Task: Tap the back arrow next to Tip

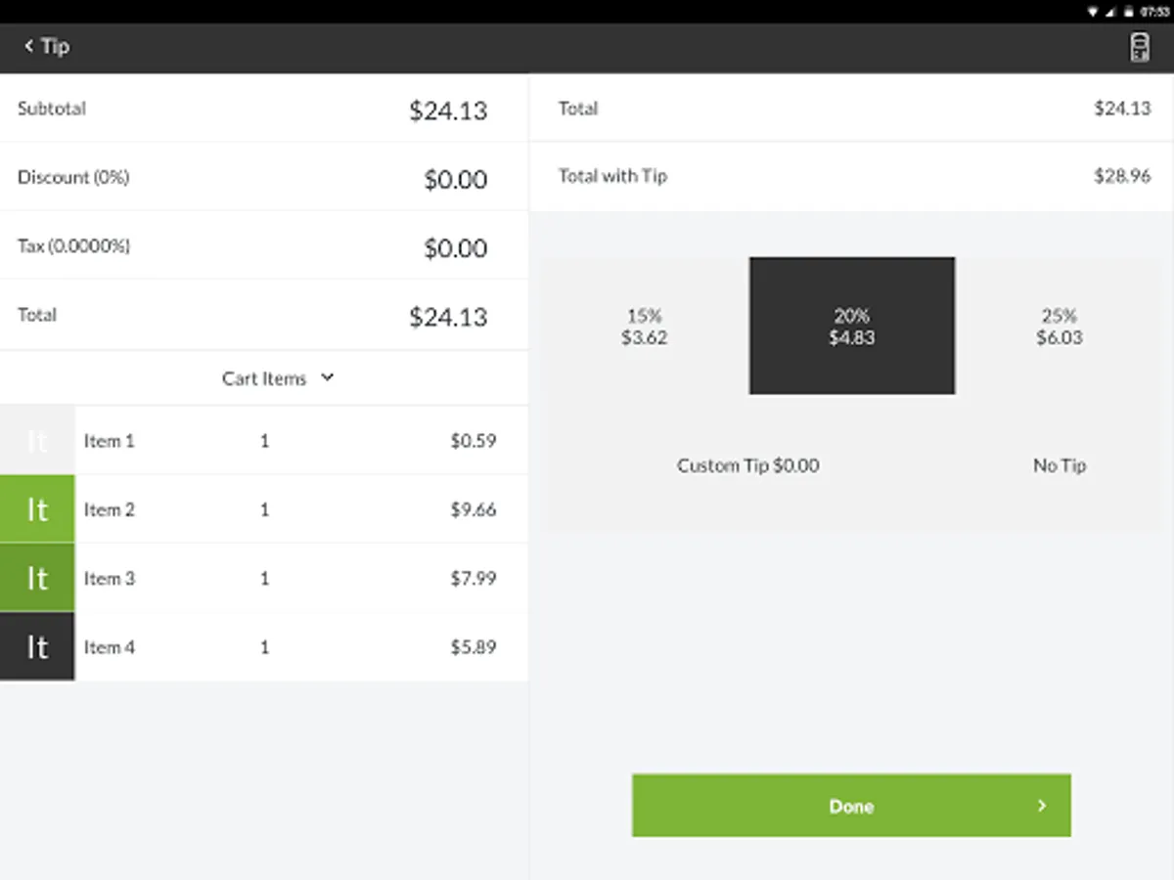Action: point(29,46)
